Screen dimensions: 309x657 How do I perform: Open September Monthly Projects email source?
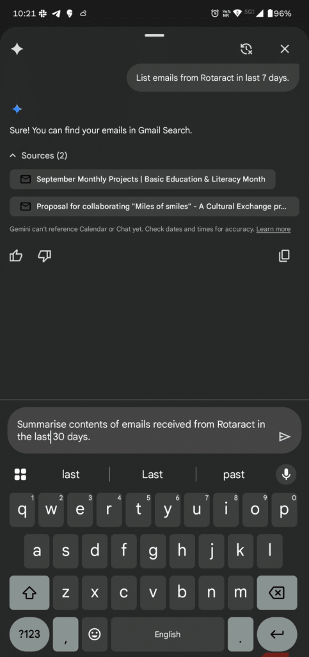pyautogui.click(x=143, y=180)
